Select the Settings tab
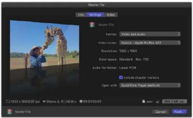Viewport: 193px width, 118px height. [95, 15]
